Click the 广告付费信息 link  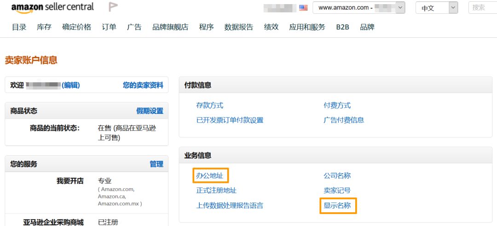344,120
